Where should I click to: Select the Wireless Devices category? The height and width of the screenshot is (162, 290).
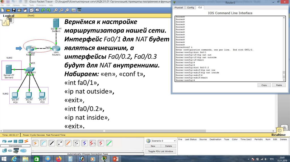pos(21,141)
